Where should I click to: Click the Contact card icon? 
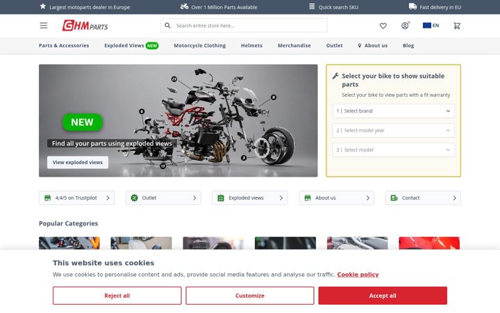pos(394,198)
